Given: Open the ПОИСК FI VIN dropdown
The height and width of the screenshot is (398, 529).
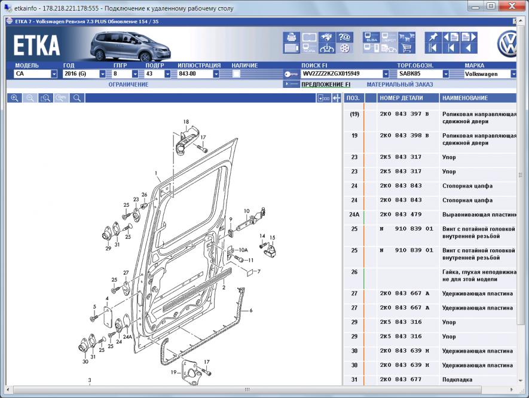Looking at the screenshot, I should [386, 74].
